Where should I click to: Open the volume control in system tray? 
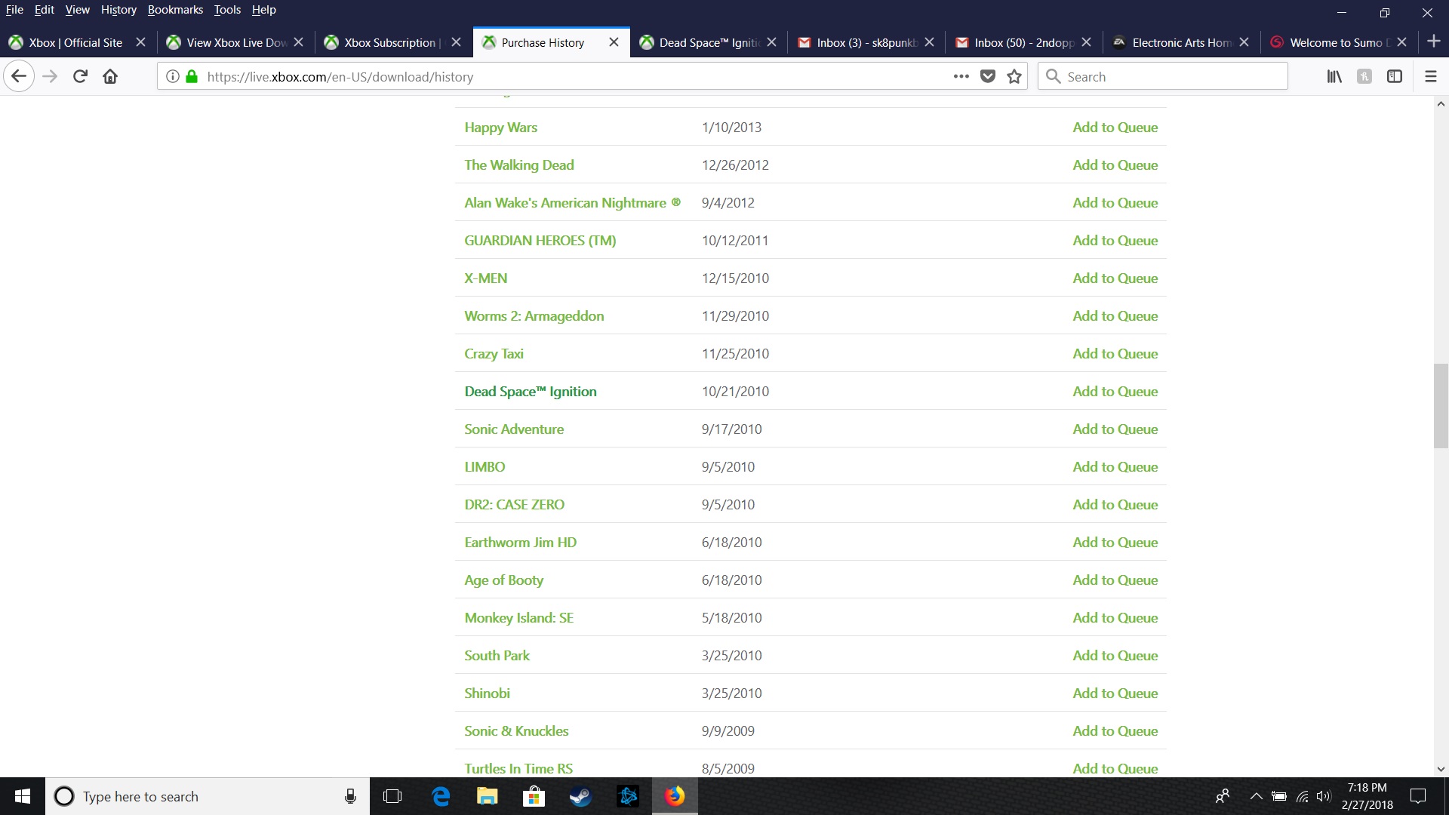(x=1324, y=796)
